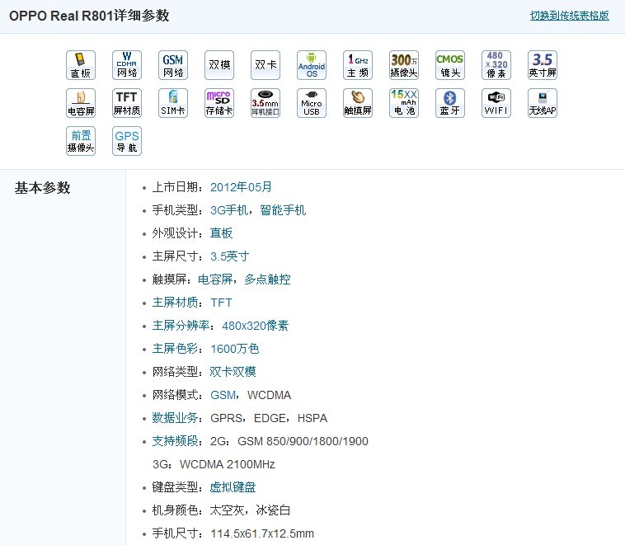Viewport: 625px width, 545px height.
Task: Open the Micro USB feature icon
Action: pyautogui.click(x=312, y=103)
